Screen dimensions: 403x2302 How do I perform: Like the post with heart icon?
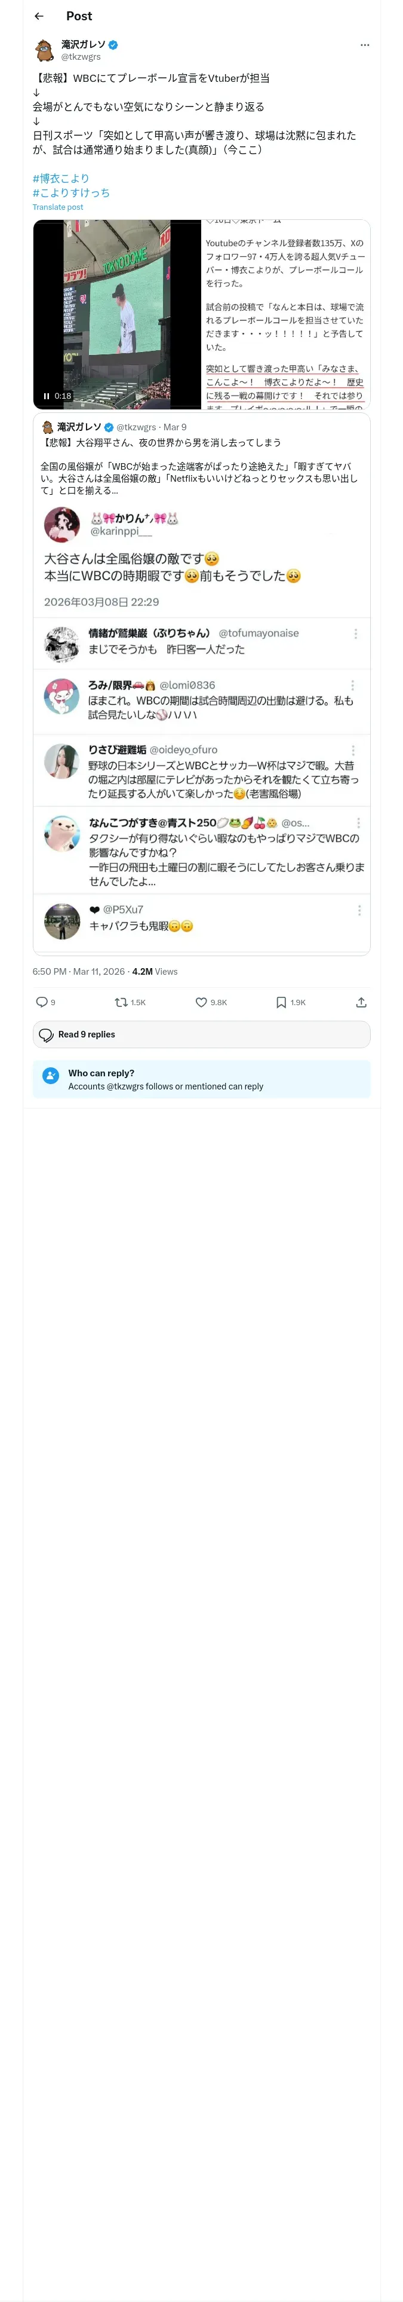tap(202, 1002)
